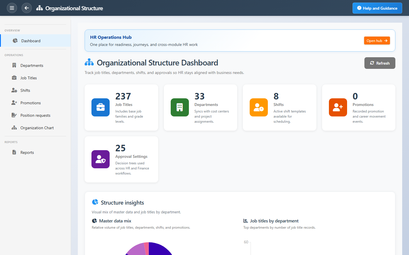This screenshot has width=409, height=255.
Task: Click the 237 job titles count
Action: click(x=123, y=96)
